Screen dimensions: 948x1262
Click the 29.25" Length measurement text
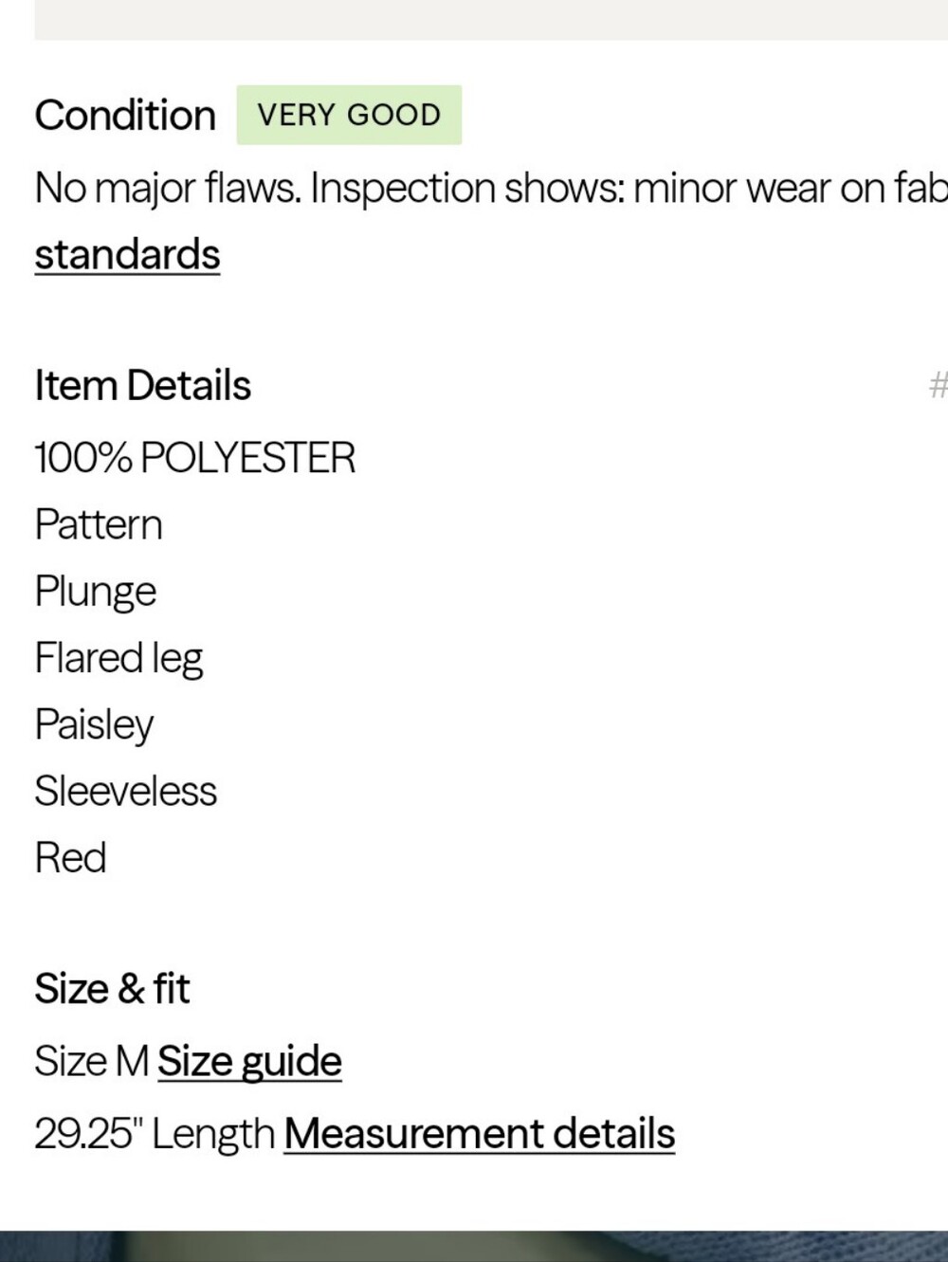(x=155, y=1133)
